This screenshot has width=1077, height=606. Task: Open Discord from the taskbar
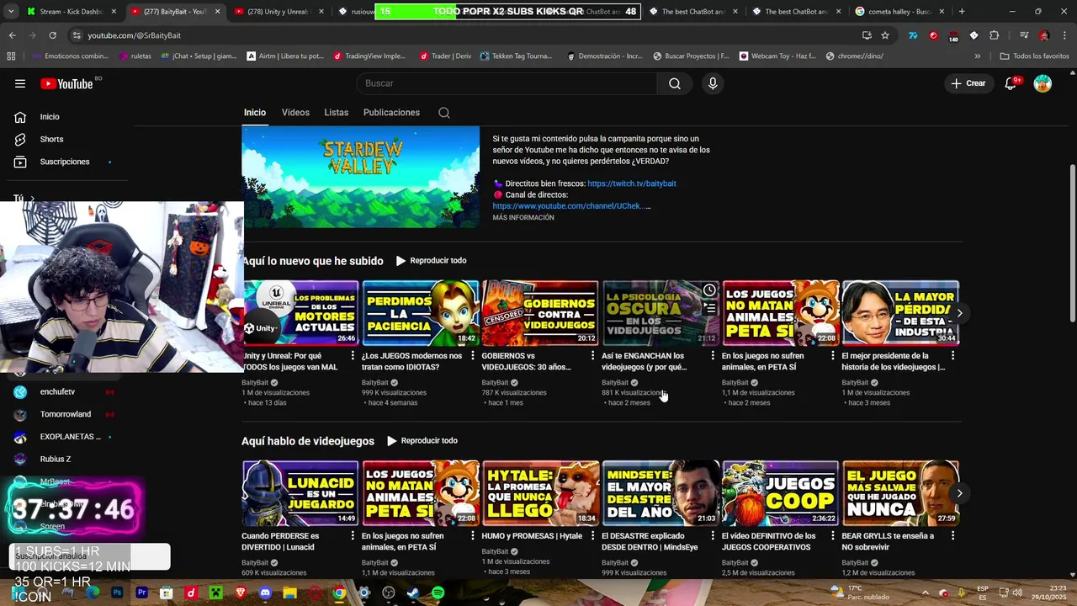click(266, 593)
